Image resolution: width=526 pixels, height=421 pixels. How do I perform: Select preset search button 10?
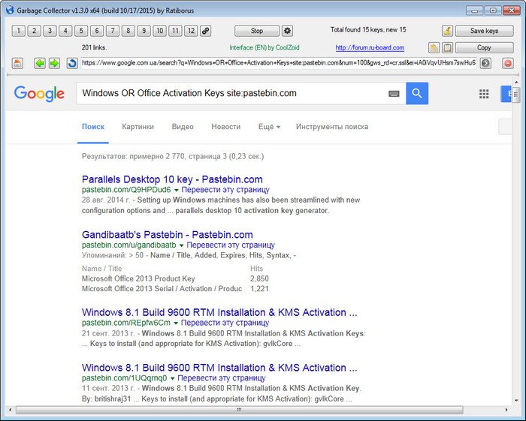[159, 31]
